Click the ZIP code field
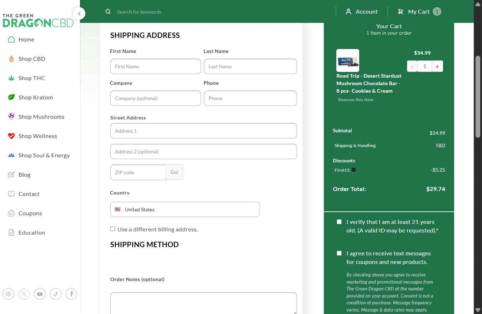The image size is (482, 314). point(138,172)
